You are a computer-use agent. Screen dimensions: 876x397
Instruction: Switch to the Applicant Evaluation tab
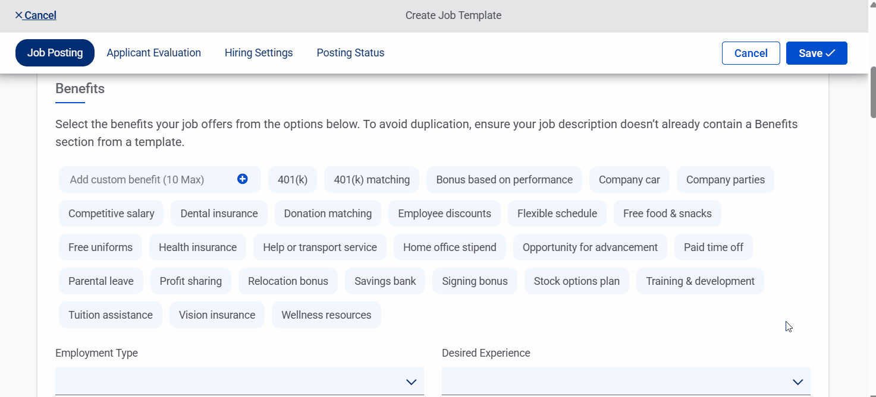[153, 53]
